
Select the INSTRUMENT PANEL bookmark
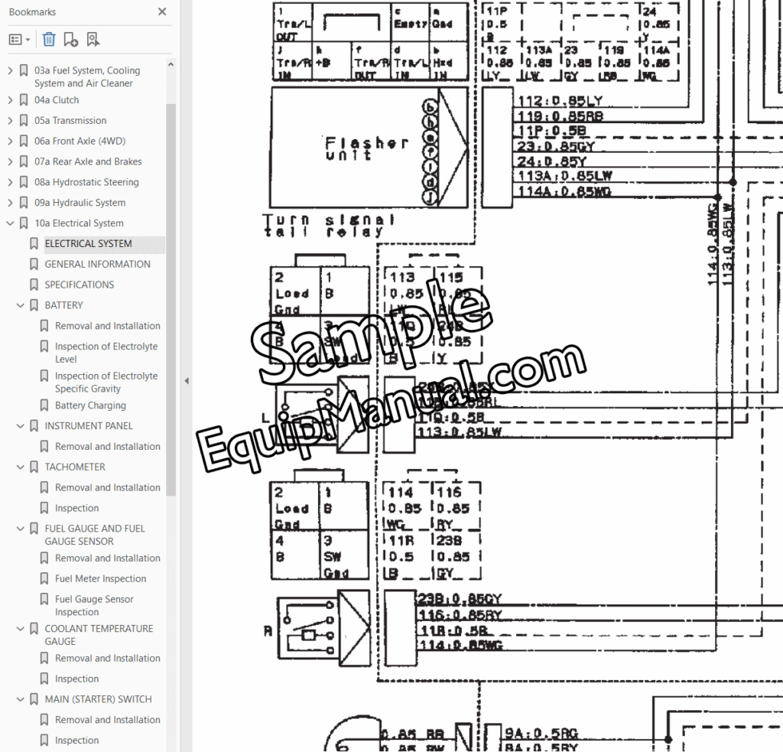(x=89, y=425)
